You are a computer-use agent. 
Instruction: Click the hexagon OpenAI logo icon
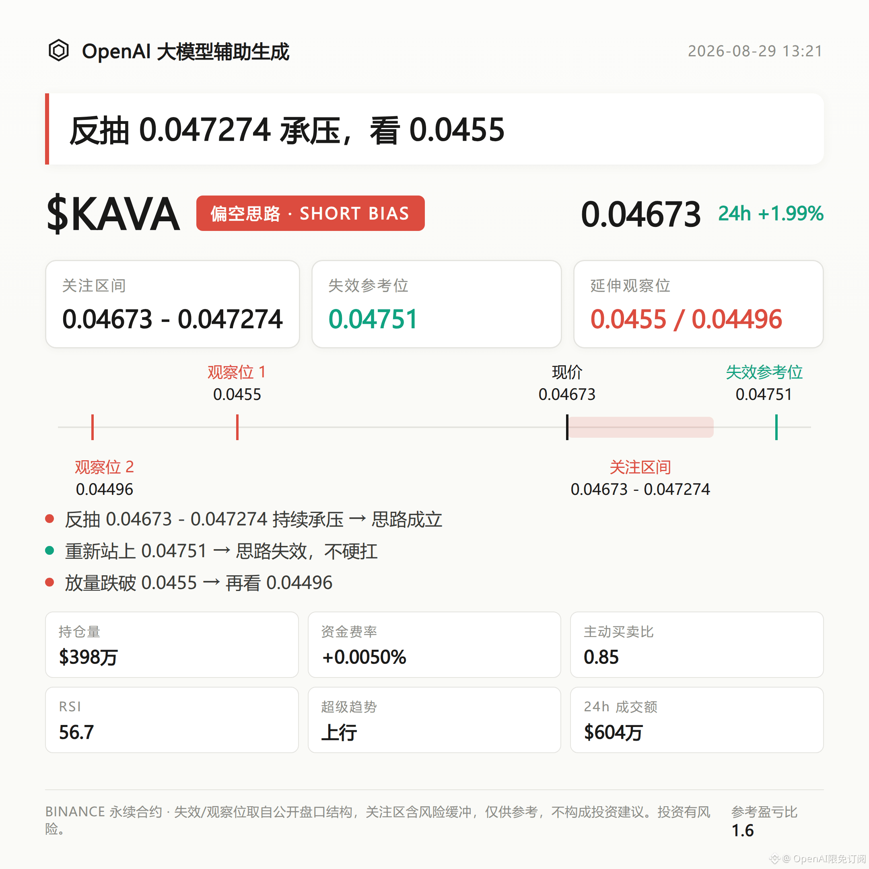click(58, 50)
